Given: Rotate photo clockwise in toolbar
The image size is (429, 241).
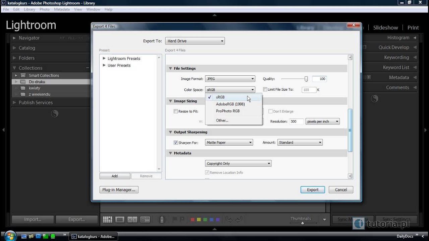Looking at the screenshot, I should click(x=239, y=220).
